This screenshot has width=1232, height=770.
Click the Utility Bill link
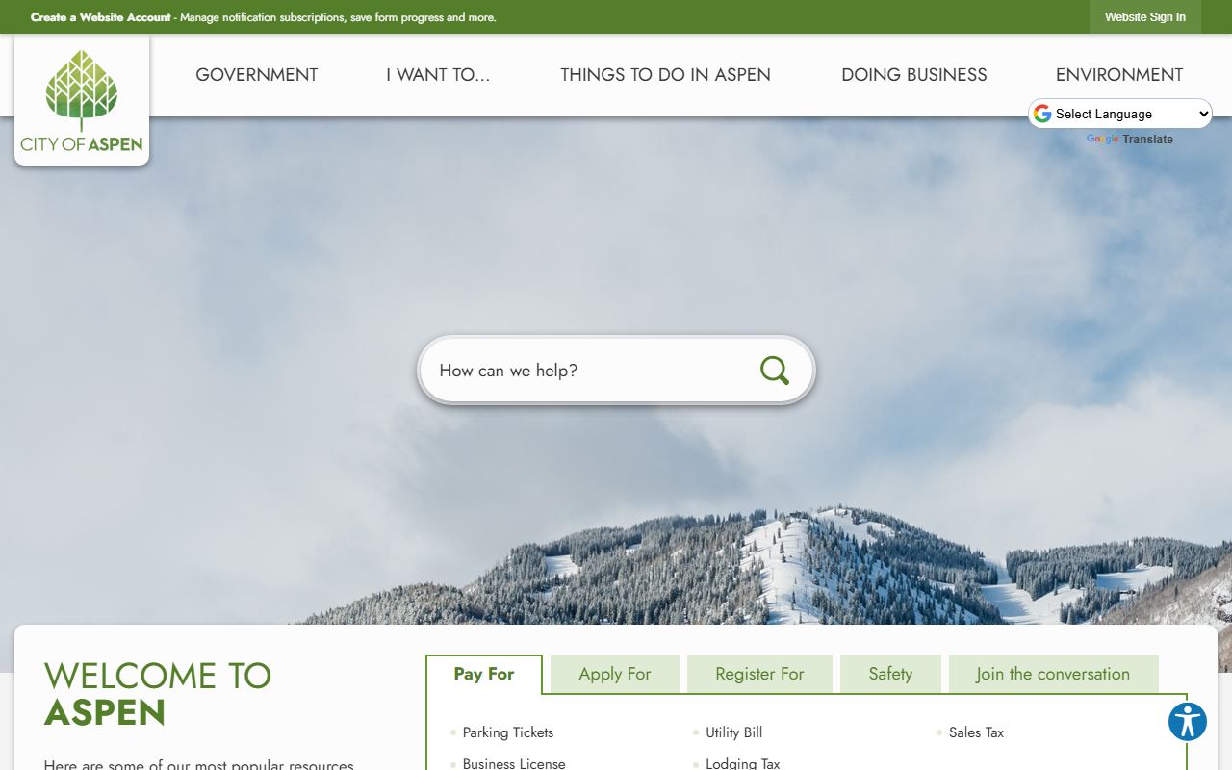pyautogui.click(x=733, y=732)
